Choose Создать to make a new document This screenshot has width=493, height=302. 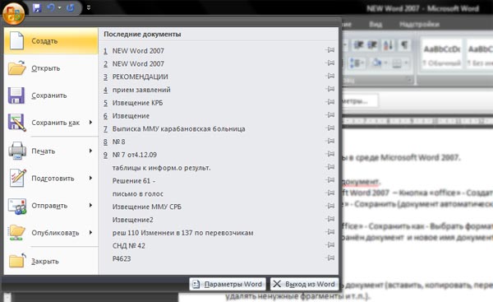(51, 41)
